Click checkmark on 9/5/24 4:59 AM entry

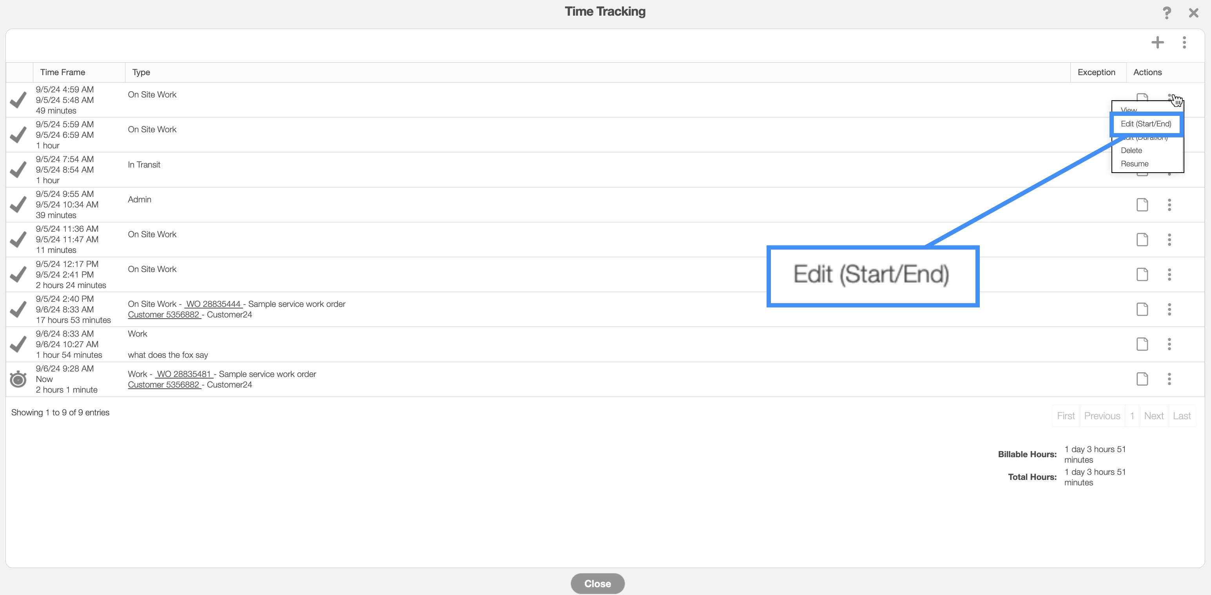18,100
